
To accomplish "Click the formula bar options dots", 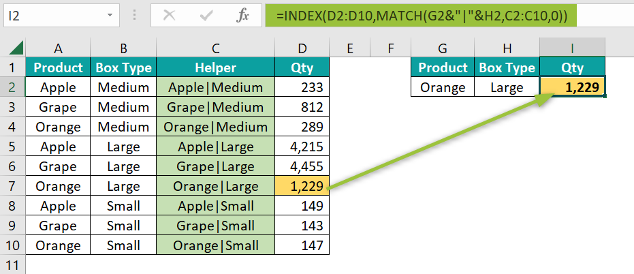I will tap(135, 16).
